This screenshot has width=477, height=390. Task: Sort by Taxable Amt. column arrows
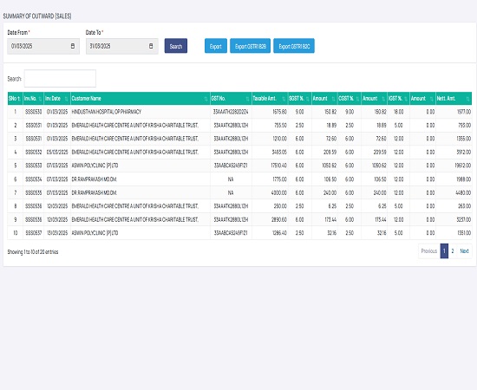click(x=284, y=99)
